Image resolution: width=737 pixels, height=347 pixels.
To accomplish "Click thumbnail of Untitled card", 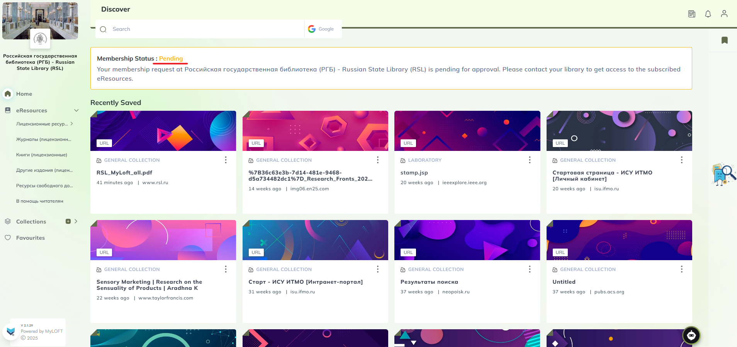I will pyautogui.click(x=619, y=240).
